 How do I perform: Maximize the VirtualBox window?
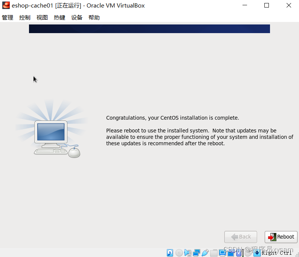point(267,5)
